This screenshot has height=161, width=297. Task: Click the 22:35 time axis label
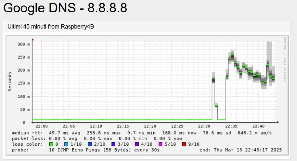pyautogui.click(x=231, y=126)
